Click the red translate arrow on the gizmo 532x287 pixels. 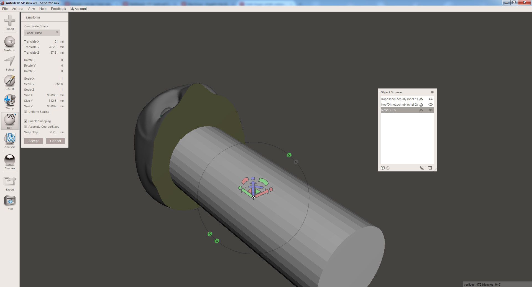click(263, 193)
